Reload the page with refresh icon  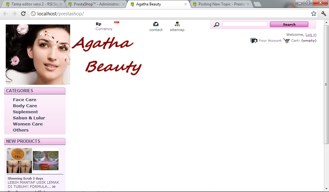23,13
